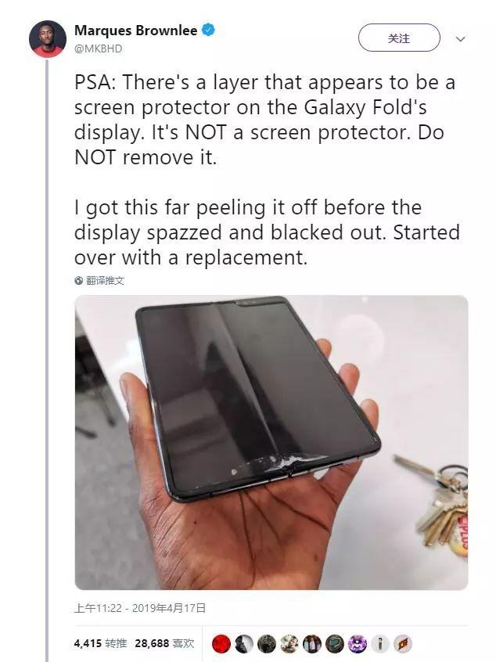This screenshot has width=496, height=662.
Task: Open the fifth liker avatar showing two people
Action: pyautogui.click(x=312, y=644)
